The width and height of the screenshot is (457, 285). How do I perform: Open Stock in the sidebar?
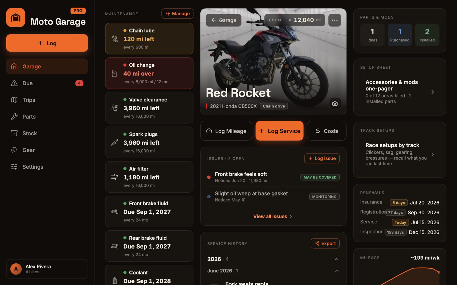(47, 133)
